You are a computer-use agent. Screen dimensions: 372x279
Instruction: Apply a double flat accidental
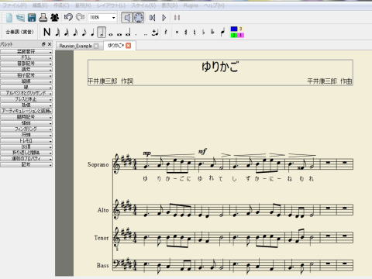212,33
